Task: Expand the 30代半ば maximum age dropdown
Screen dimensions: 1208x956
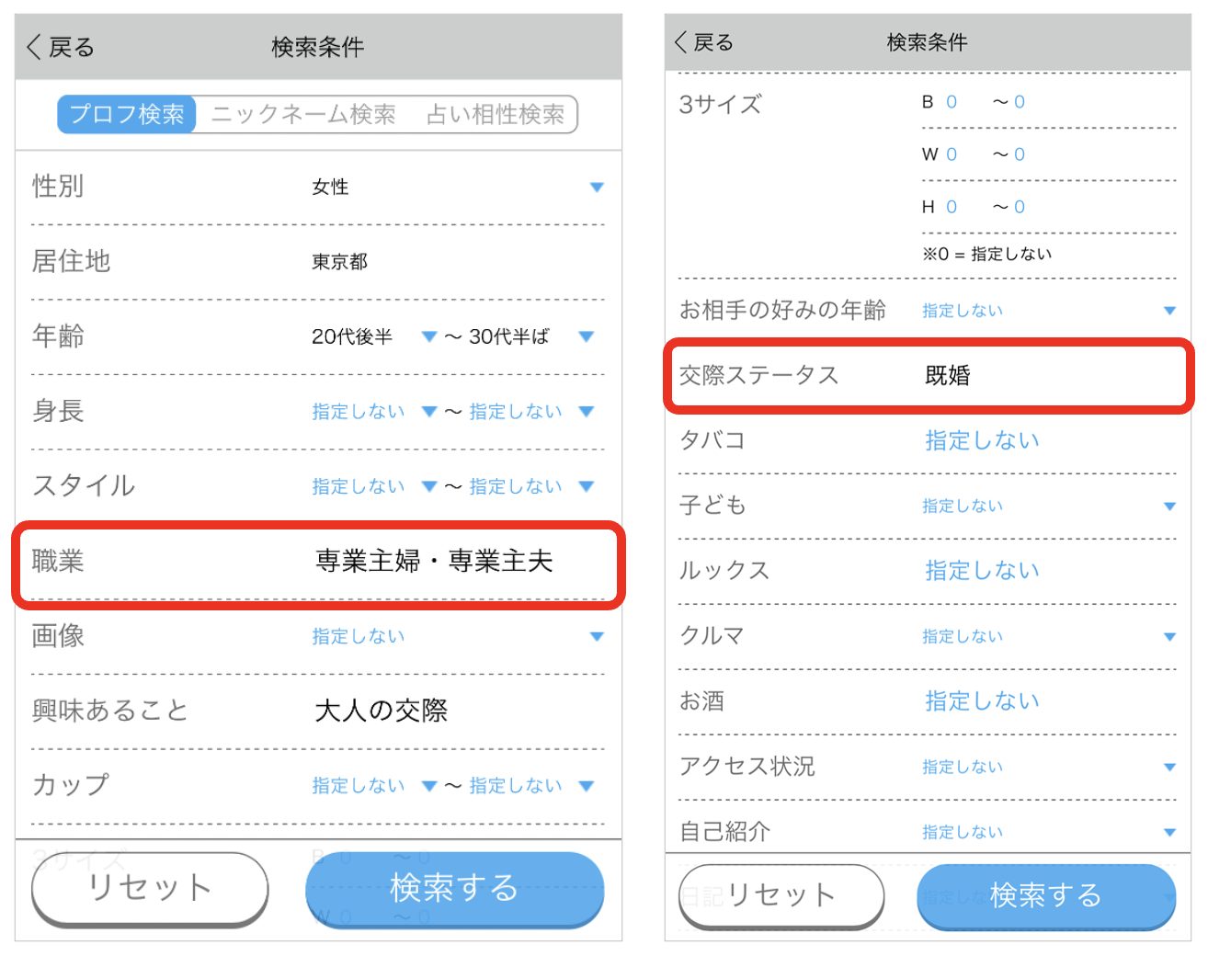Action: click(x=587, y=336)
